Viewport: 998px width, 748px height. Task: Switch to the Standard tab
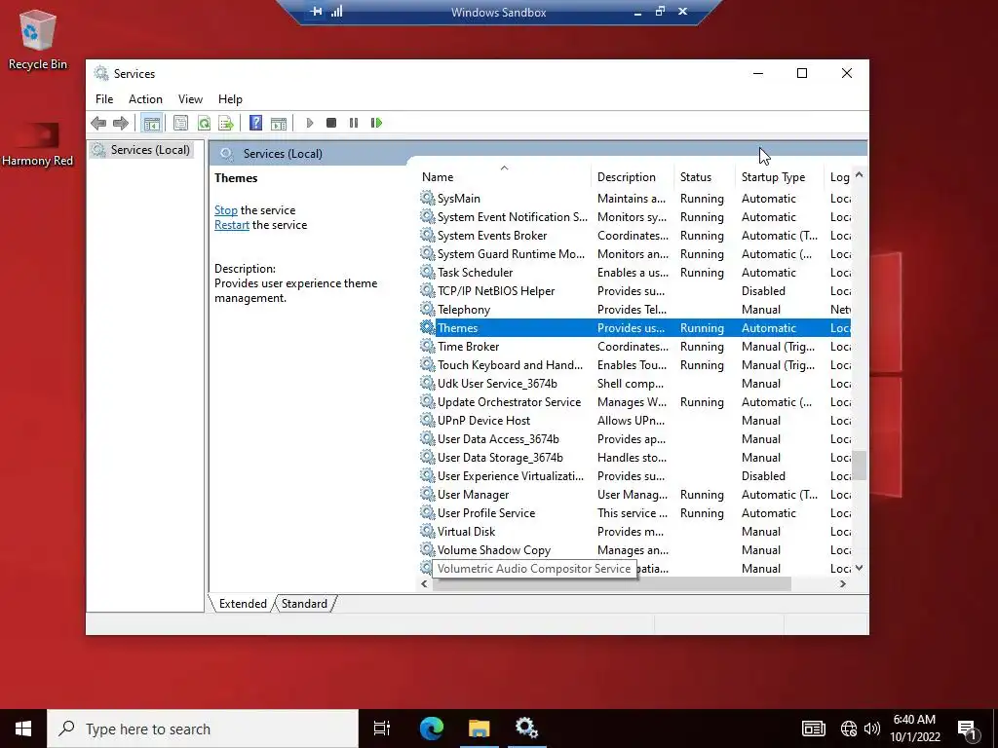(304, 604)
